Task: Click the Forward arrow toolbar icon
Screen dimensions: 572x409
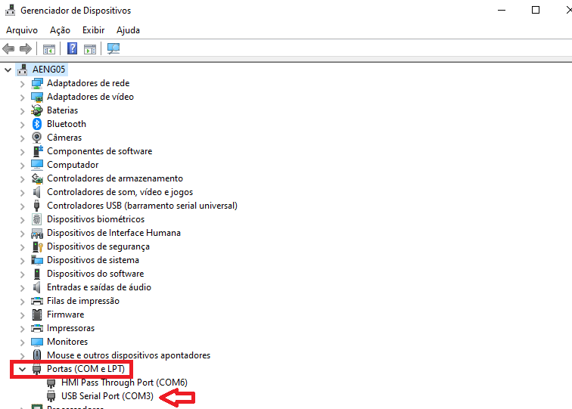Action: pyautogui.click(x=26, y=49)
